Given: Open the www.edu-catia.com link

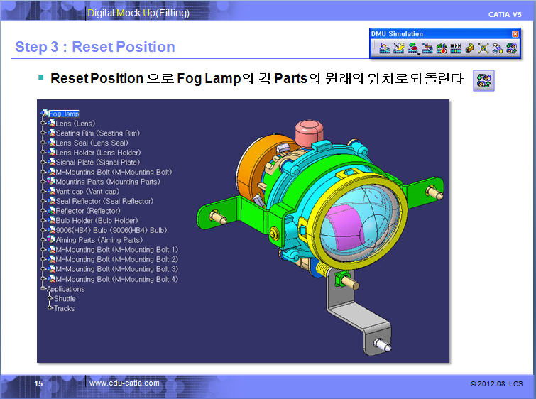Looking at the screenshot, I should 124,383.
